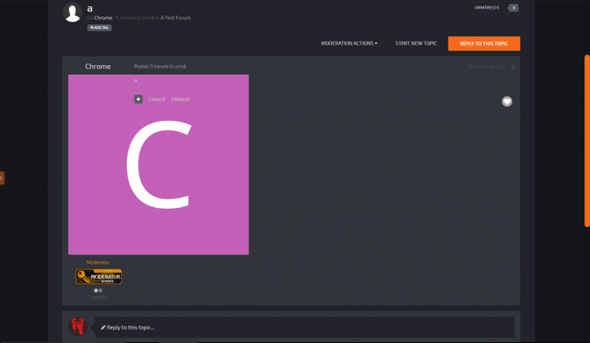Click the share icon on the post header
590x343 pixels.
tap(513, 68)
